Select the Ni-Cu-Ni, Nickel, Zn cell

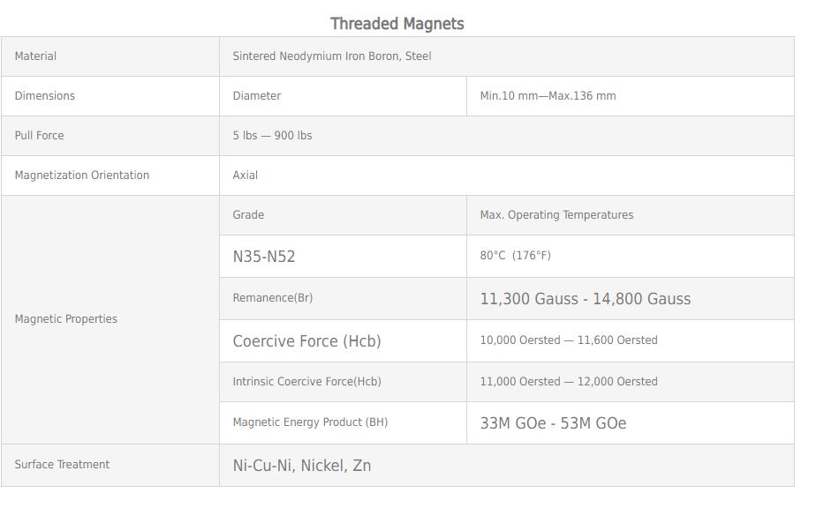[302, 466]
